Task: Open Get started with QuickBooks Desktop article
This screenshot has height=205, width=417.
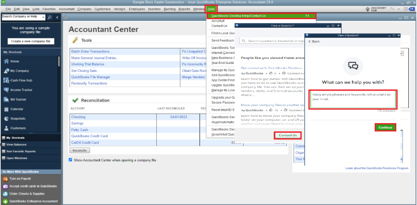Action: 272,68
